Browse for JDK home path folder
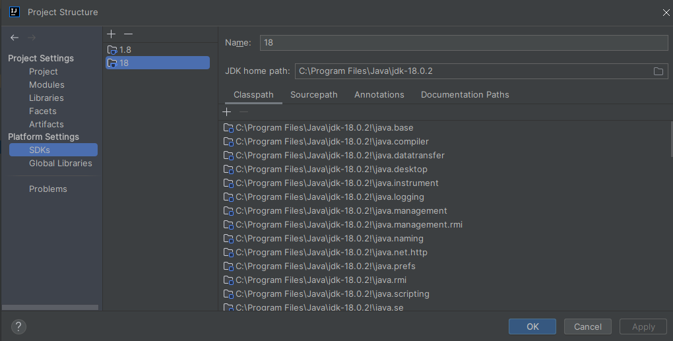The height and width of the screenshot is (341, 673). pos(658,71)
